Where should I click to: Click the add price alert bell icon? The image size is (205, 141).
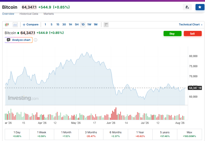click(x=187, y=7)
